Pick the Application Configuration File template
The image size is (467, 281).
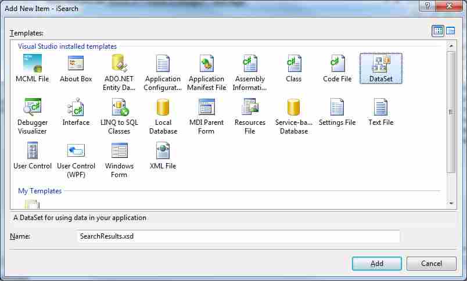163,73
